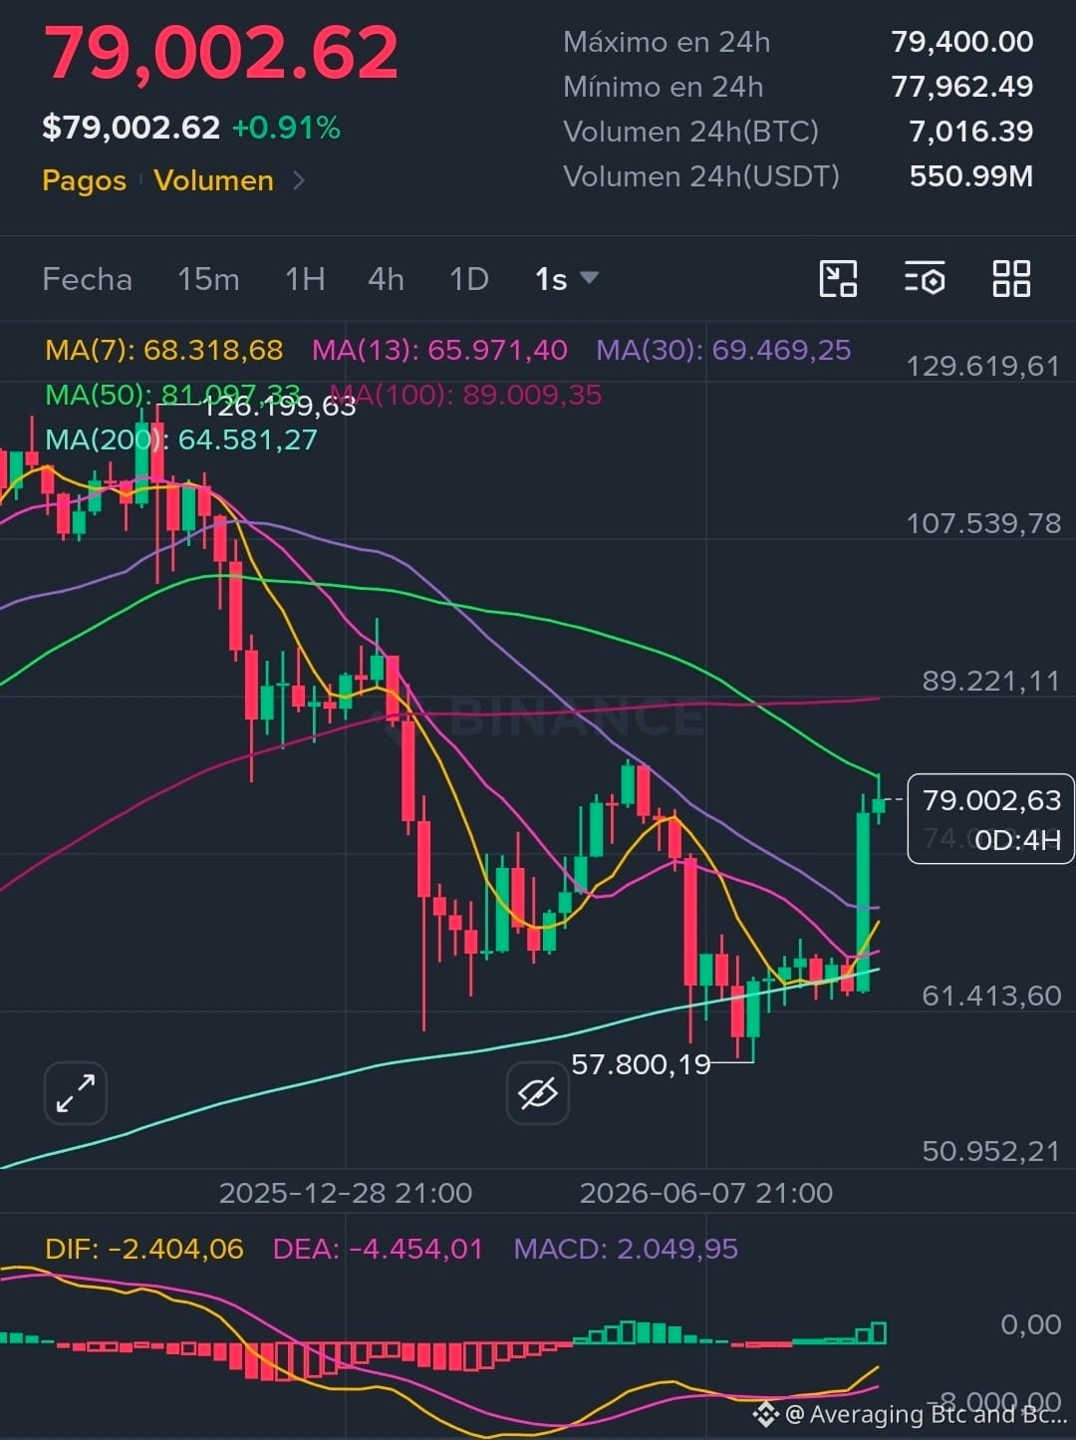Click the MA(13) indicator value label
This screenshot has height=1440, width=1076.
point(439,350)
